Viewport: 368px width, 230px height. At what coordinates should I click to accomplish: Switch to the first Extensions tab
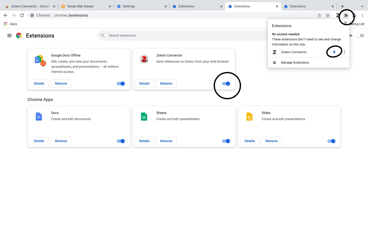(x=197, y=6)
